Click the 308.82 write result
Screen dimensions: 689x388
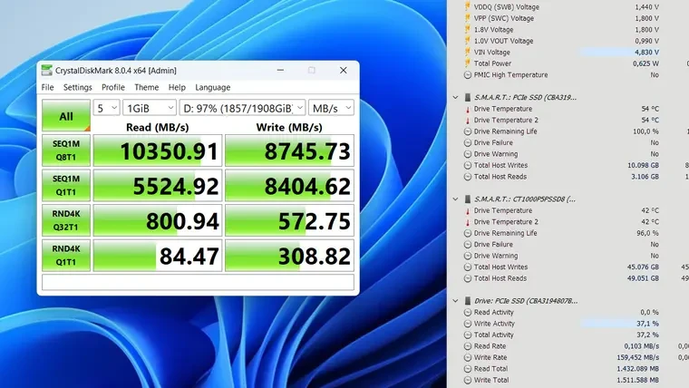(x=289, y=256)
